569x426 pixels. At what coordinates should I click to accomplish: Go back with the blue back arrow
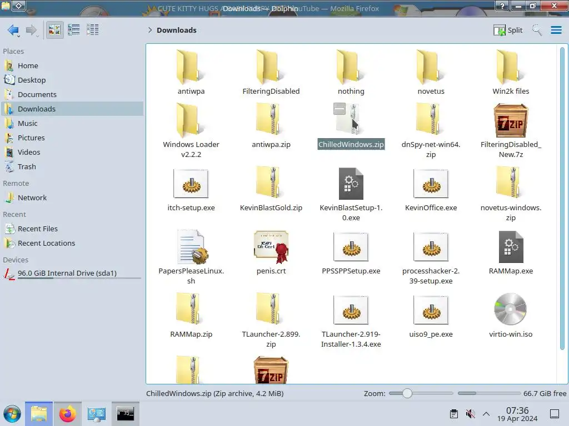coord(13,30)
